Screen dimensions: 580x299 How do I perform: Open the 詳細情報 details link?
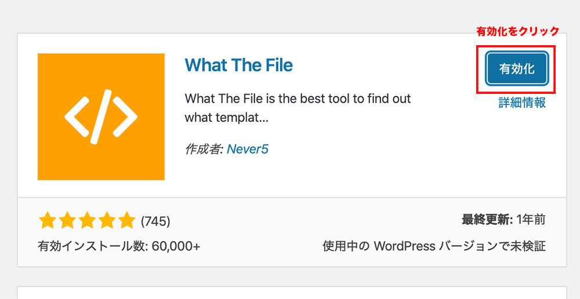[x=522, y=103]
